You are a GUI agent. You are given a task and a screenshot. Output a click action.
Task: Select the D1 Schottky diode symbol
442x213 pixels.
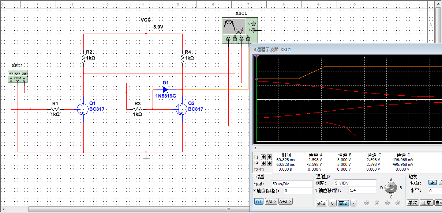(166, 89)
